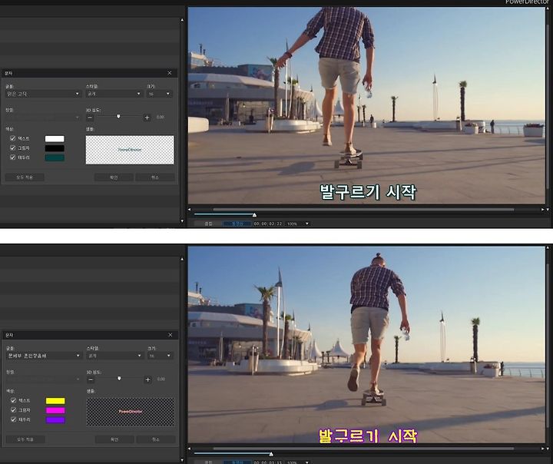Click 확인 in the lower dialog

pos(114,439)
